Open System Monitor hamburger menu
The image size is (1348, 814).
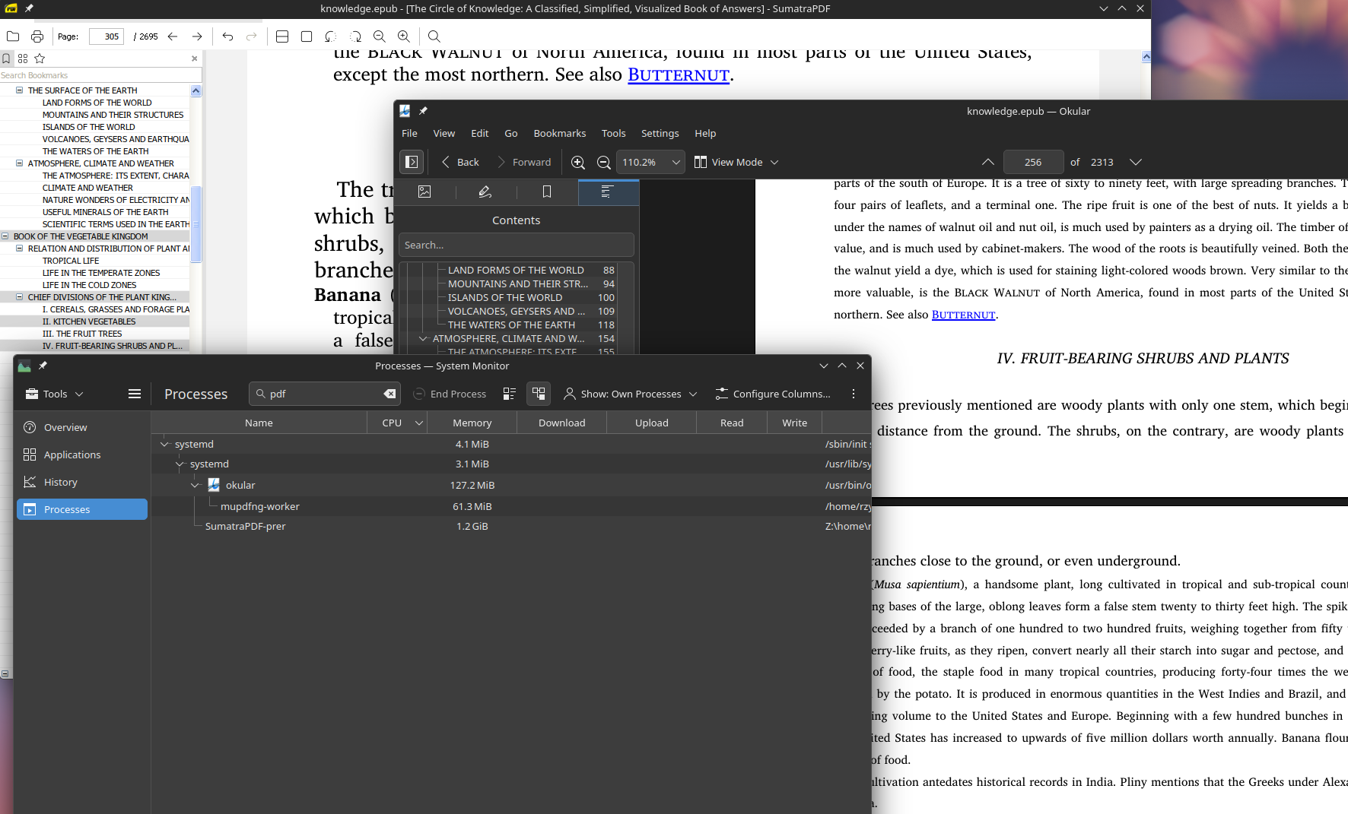135,394
